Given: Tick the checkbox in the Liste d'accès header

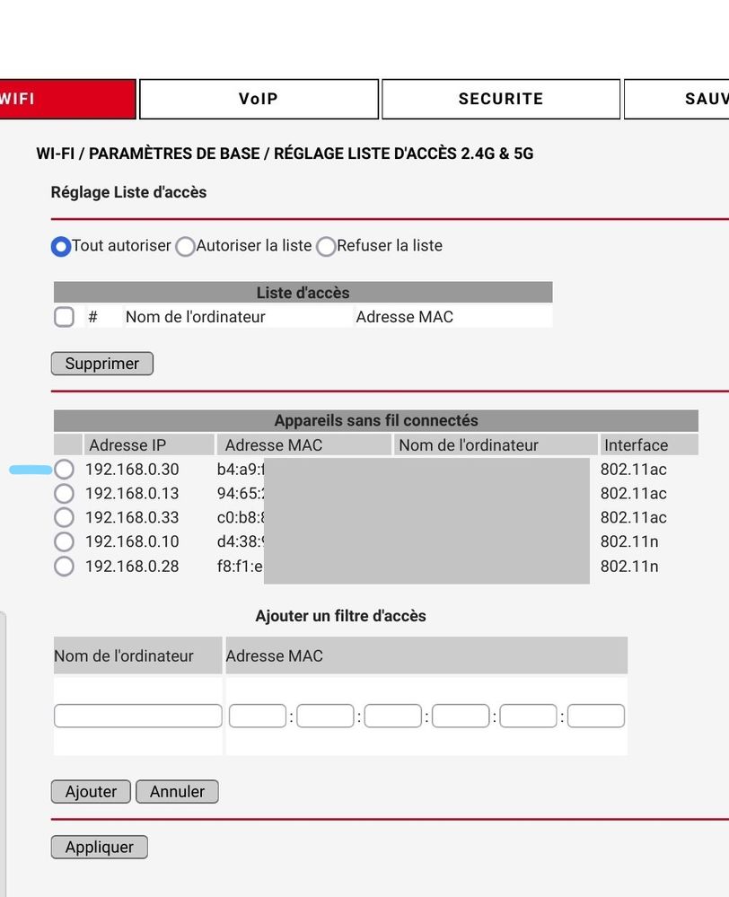Looking at the screenshot, I should coord(64,317).
